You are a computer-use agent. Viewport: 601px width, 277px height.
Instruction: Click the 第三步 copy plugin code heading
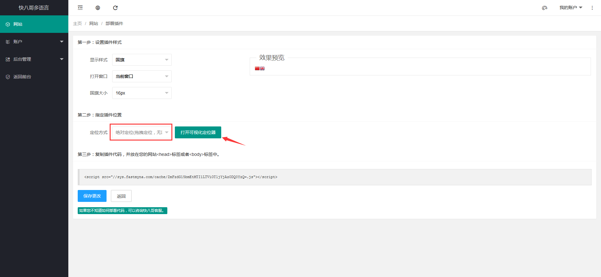[x=149, y=154]
